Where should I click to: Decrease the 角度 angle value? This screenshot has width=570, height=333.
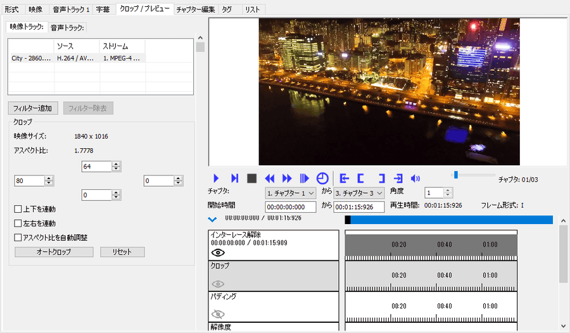point(448,194)
